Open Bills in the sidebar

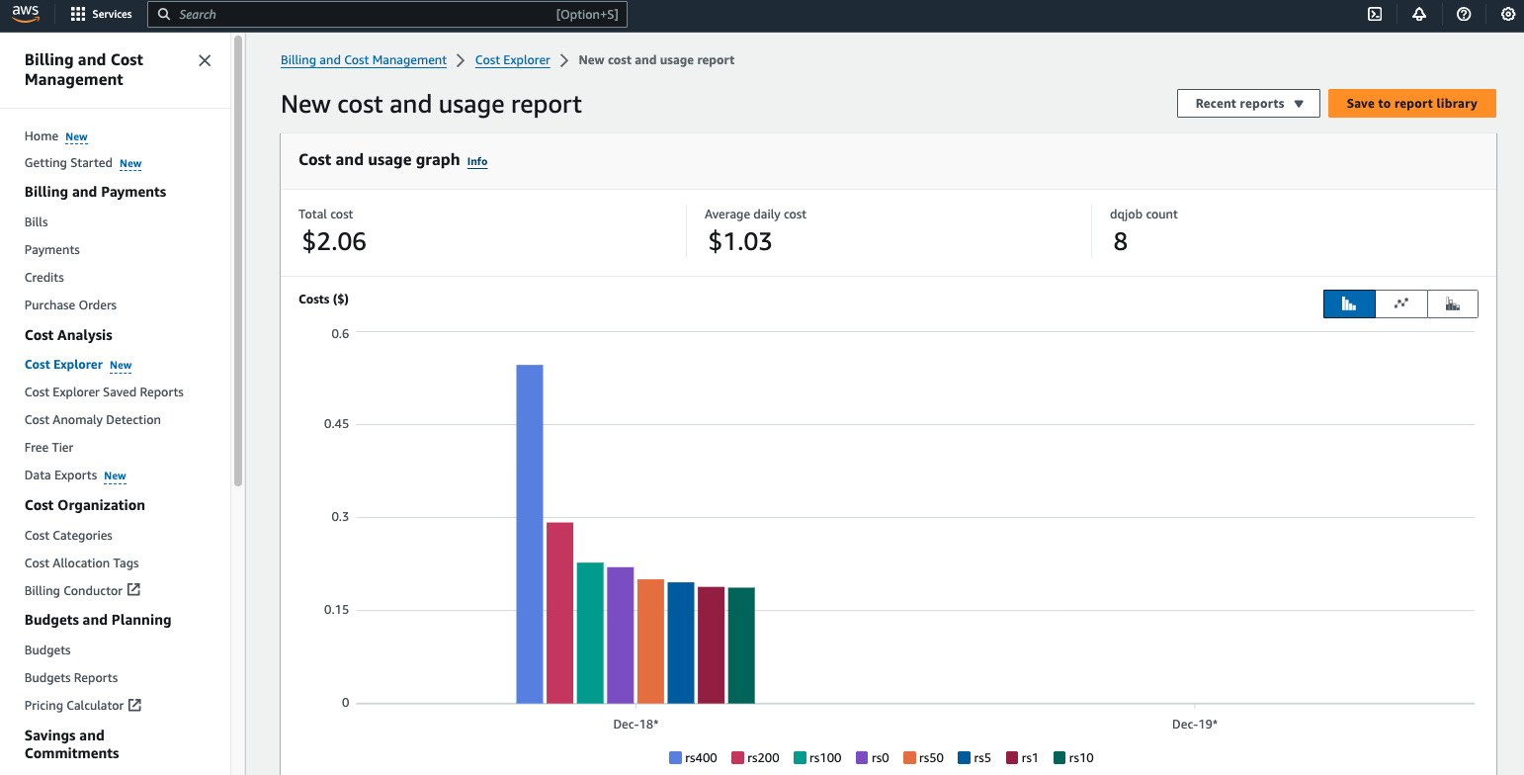coord(37,222)
